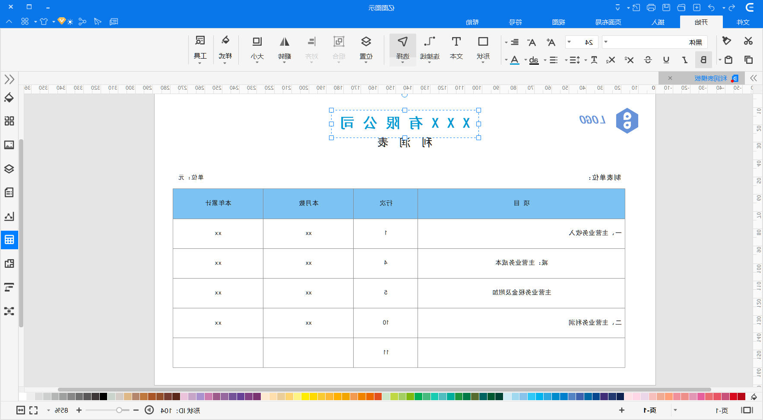Click the Save disk icon
Image resolution: width=763 pixels, height=420 pixels.
coord(666,7)
